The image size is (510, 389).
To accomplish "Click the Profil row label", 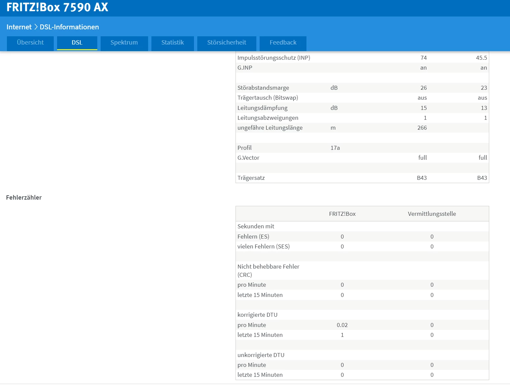I will tap(244, 148).
